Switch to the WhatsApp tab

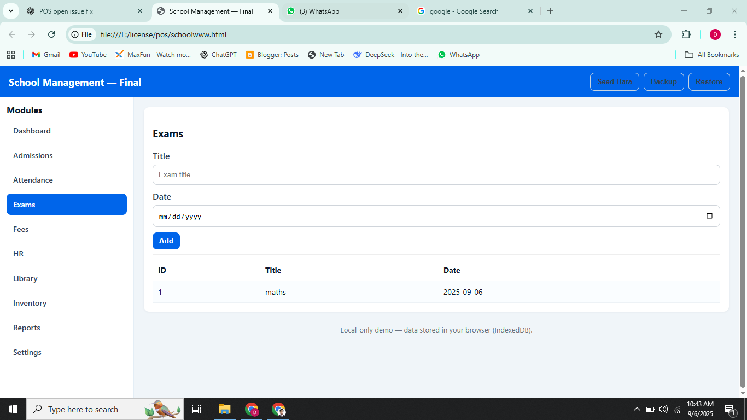pos(345,11)
